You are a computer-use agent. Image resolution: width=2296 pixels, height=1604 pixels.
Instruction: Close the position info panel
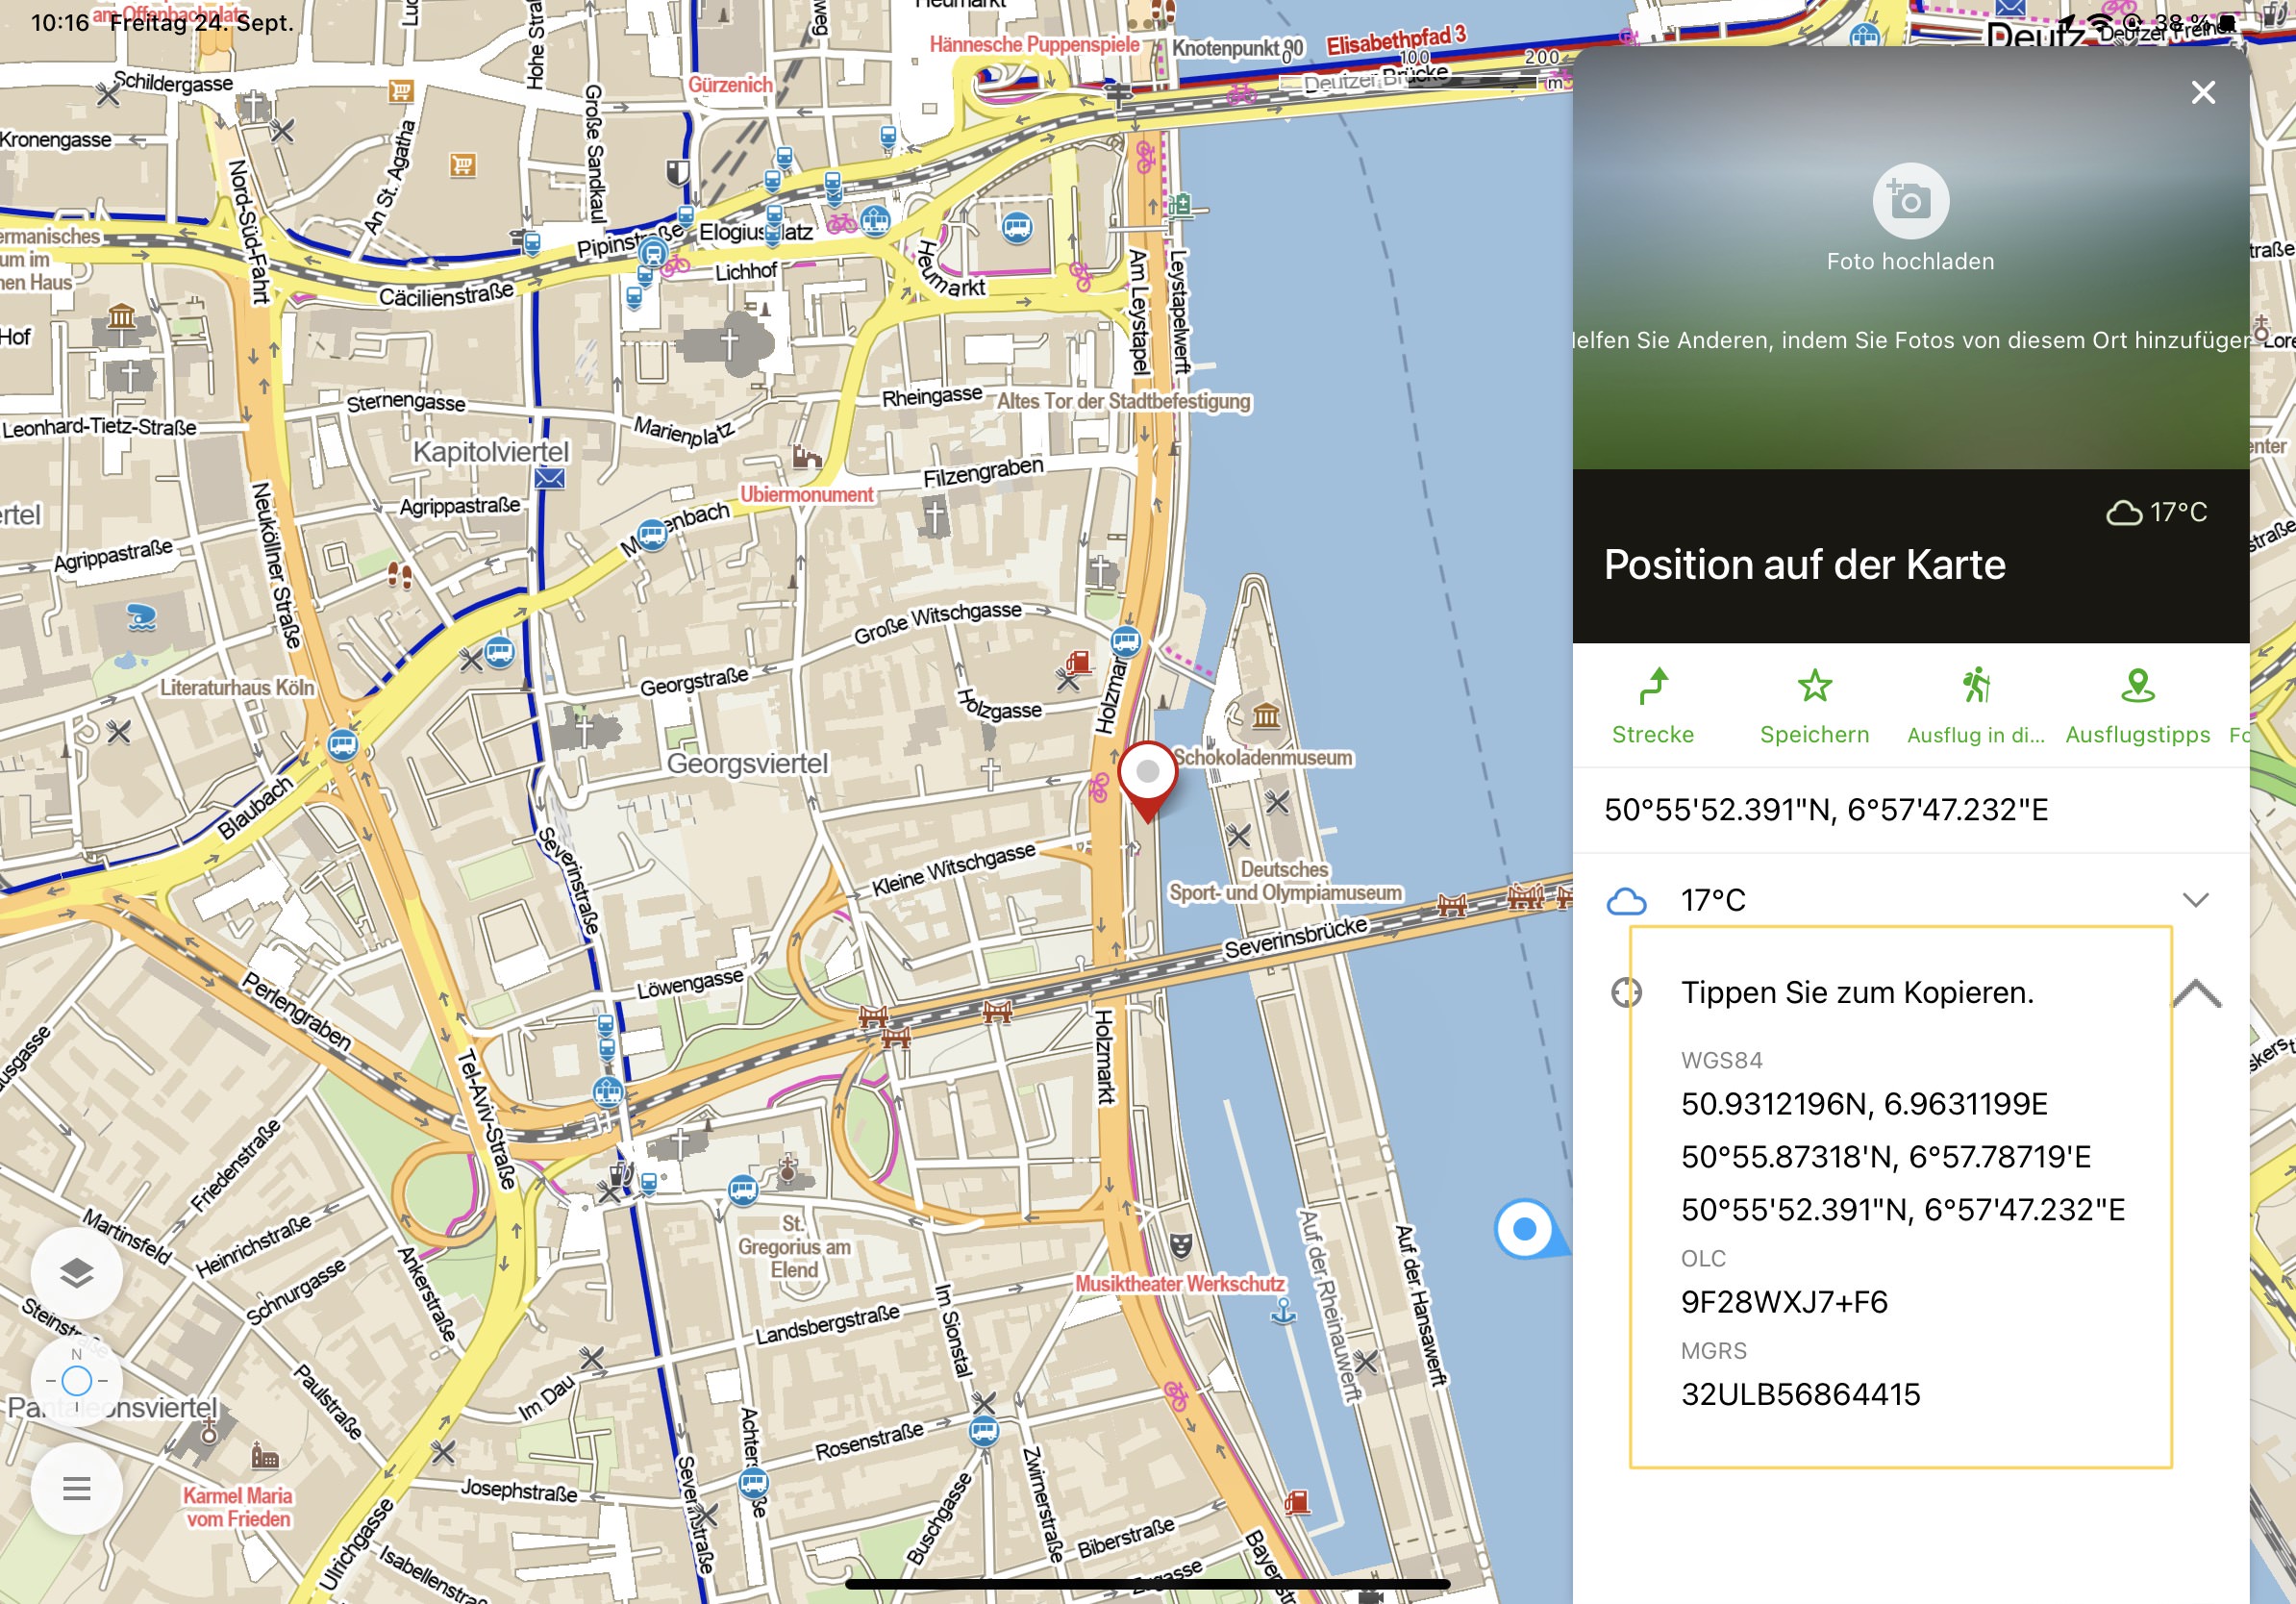coord(2202,93)
